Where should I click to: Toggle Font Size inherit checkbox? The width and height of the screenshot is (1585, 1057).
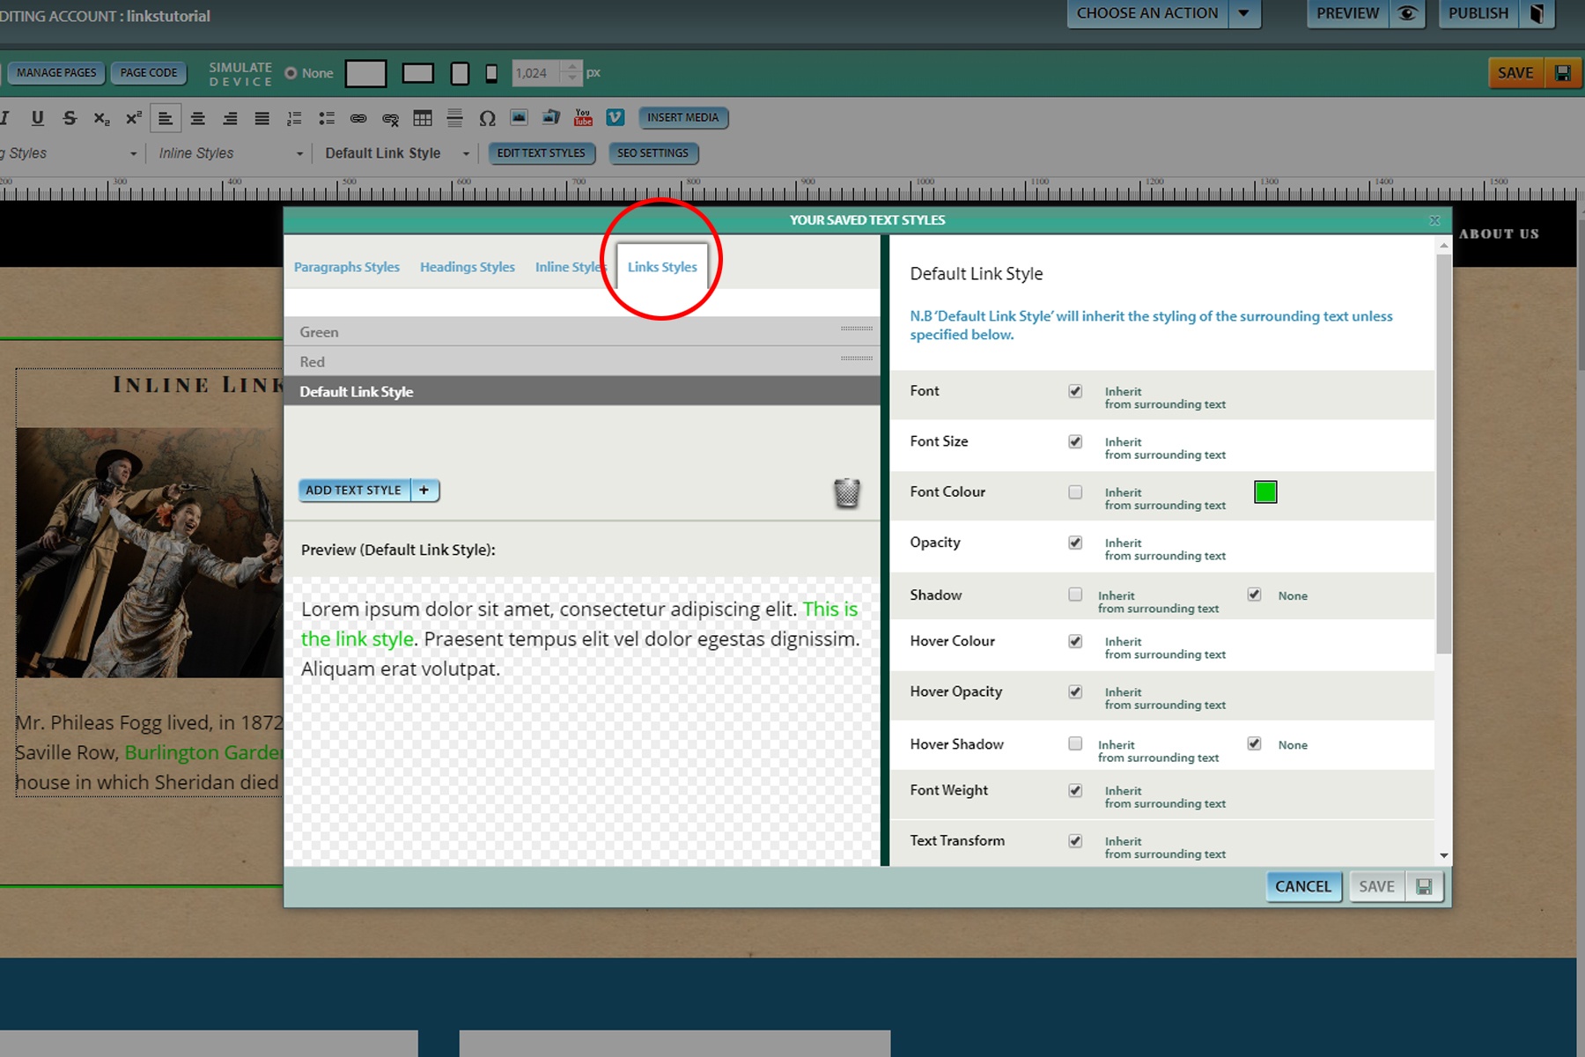pos(1075,441)
